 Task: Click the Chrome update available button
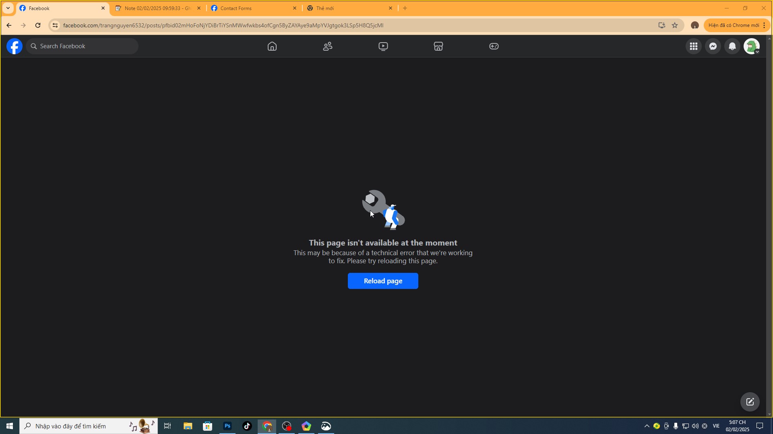pyautogui.click(x=734, y=25)
